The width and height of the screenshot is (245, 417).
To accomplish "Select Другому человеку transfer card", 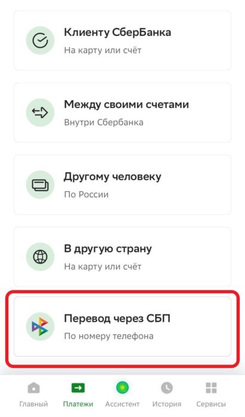I will (x=122, y=185).
